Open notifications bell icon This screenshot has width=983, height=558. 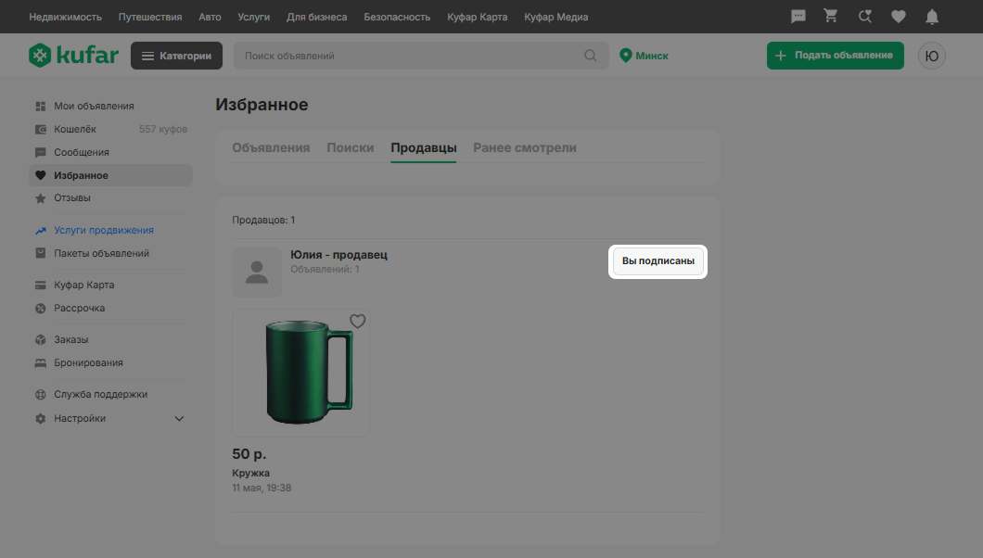pos(932,17)
